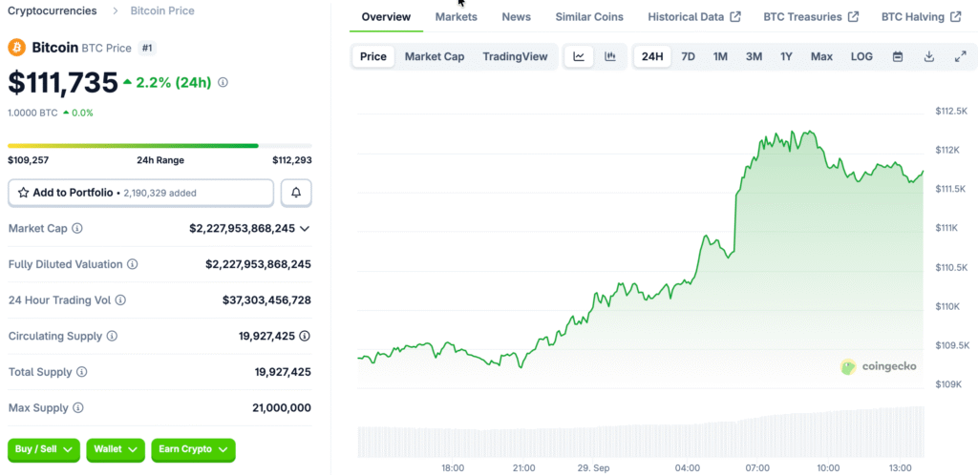Viewport: 978px width, 475px height.
Task: Click info icon next to 24h change
Action: tap(223, 82)
